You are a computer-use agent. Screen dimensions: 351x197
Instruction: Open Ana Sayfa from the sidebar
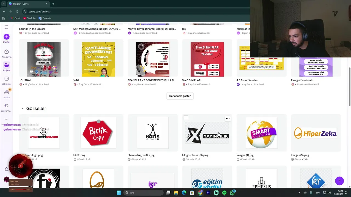click(x=7, y=54)
